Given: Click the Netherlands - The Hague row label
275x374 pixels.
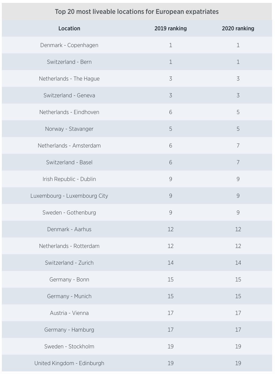Looking at the screenshot, I should (69, 79).
